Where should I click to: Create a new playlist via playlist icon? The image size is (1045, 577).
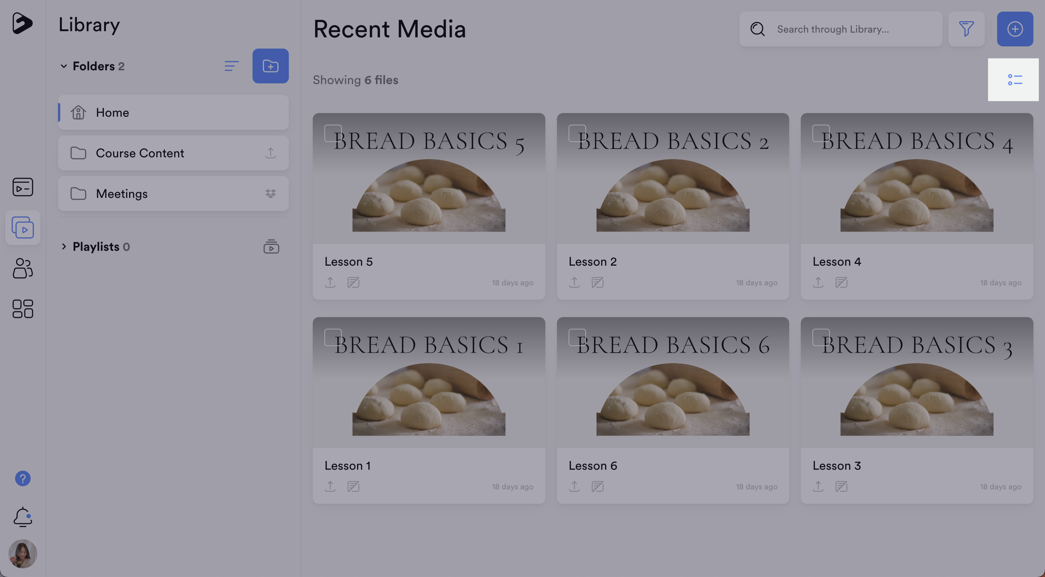pos(271,246)
